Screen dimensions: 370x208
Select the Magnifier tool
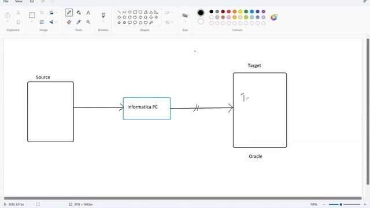click(x=88, y=22)
